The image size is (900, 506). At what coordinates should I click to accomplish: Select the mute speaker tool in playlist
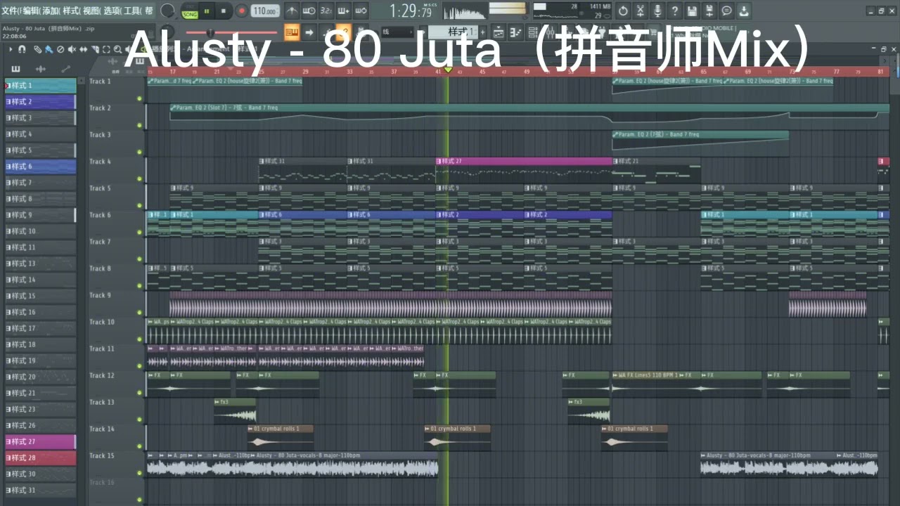tap(72, 49)
